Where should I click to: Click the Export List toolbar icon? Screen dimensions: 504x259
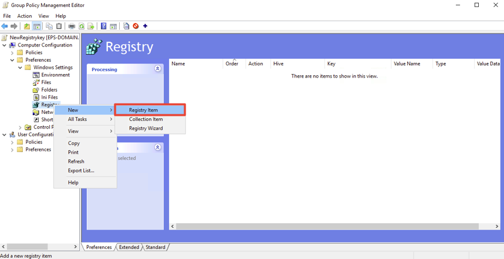click(91, 26)
